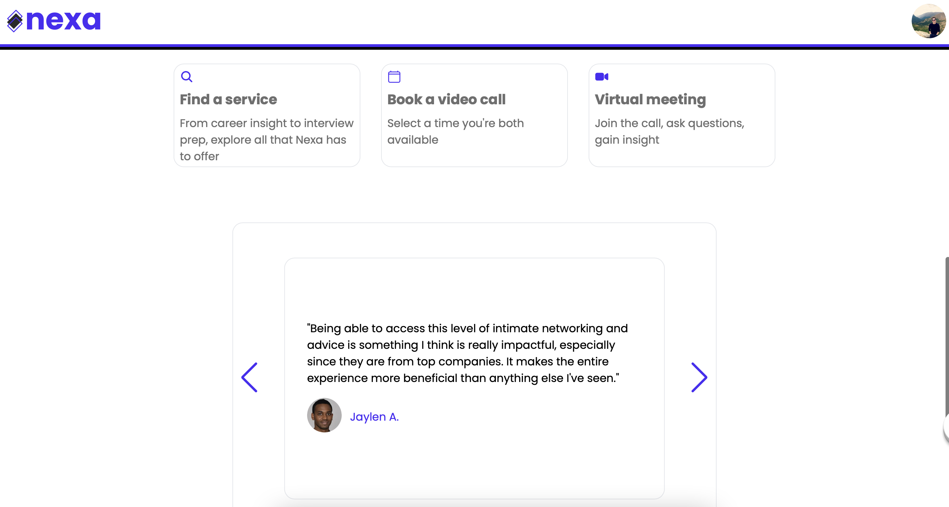
Task: Open Jaylen A.'s profile link
Action: [x=375, y=417]
